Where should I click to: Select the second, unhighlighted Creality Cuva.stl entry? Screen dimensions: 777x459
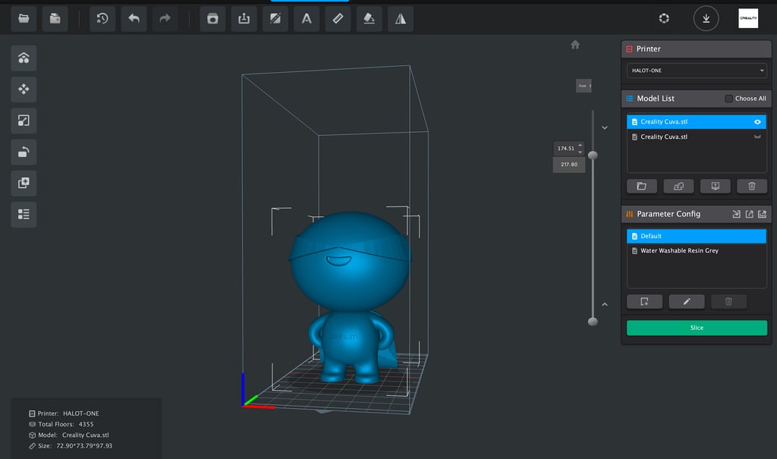tap(697, 137)
